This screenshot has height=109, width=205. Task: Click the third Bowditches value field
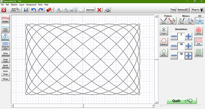click(181, 56)
